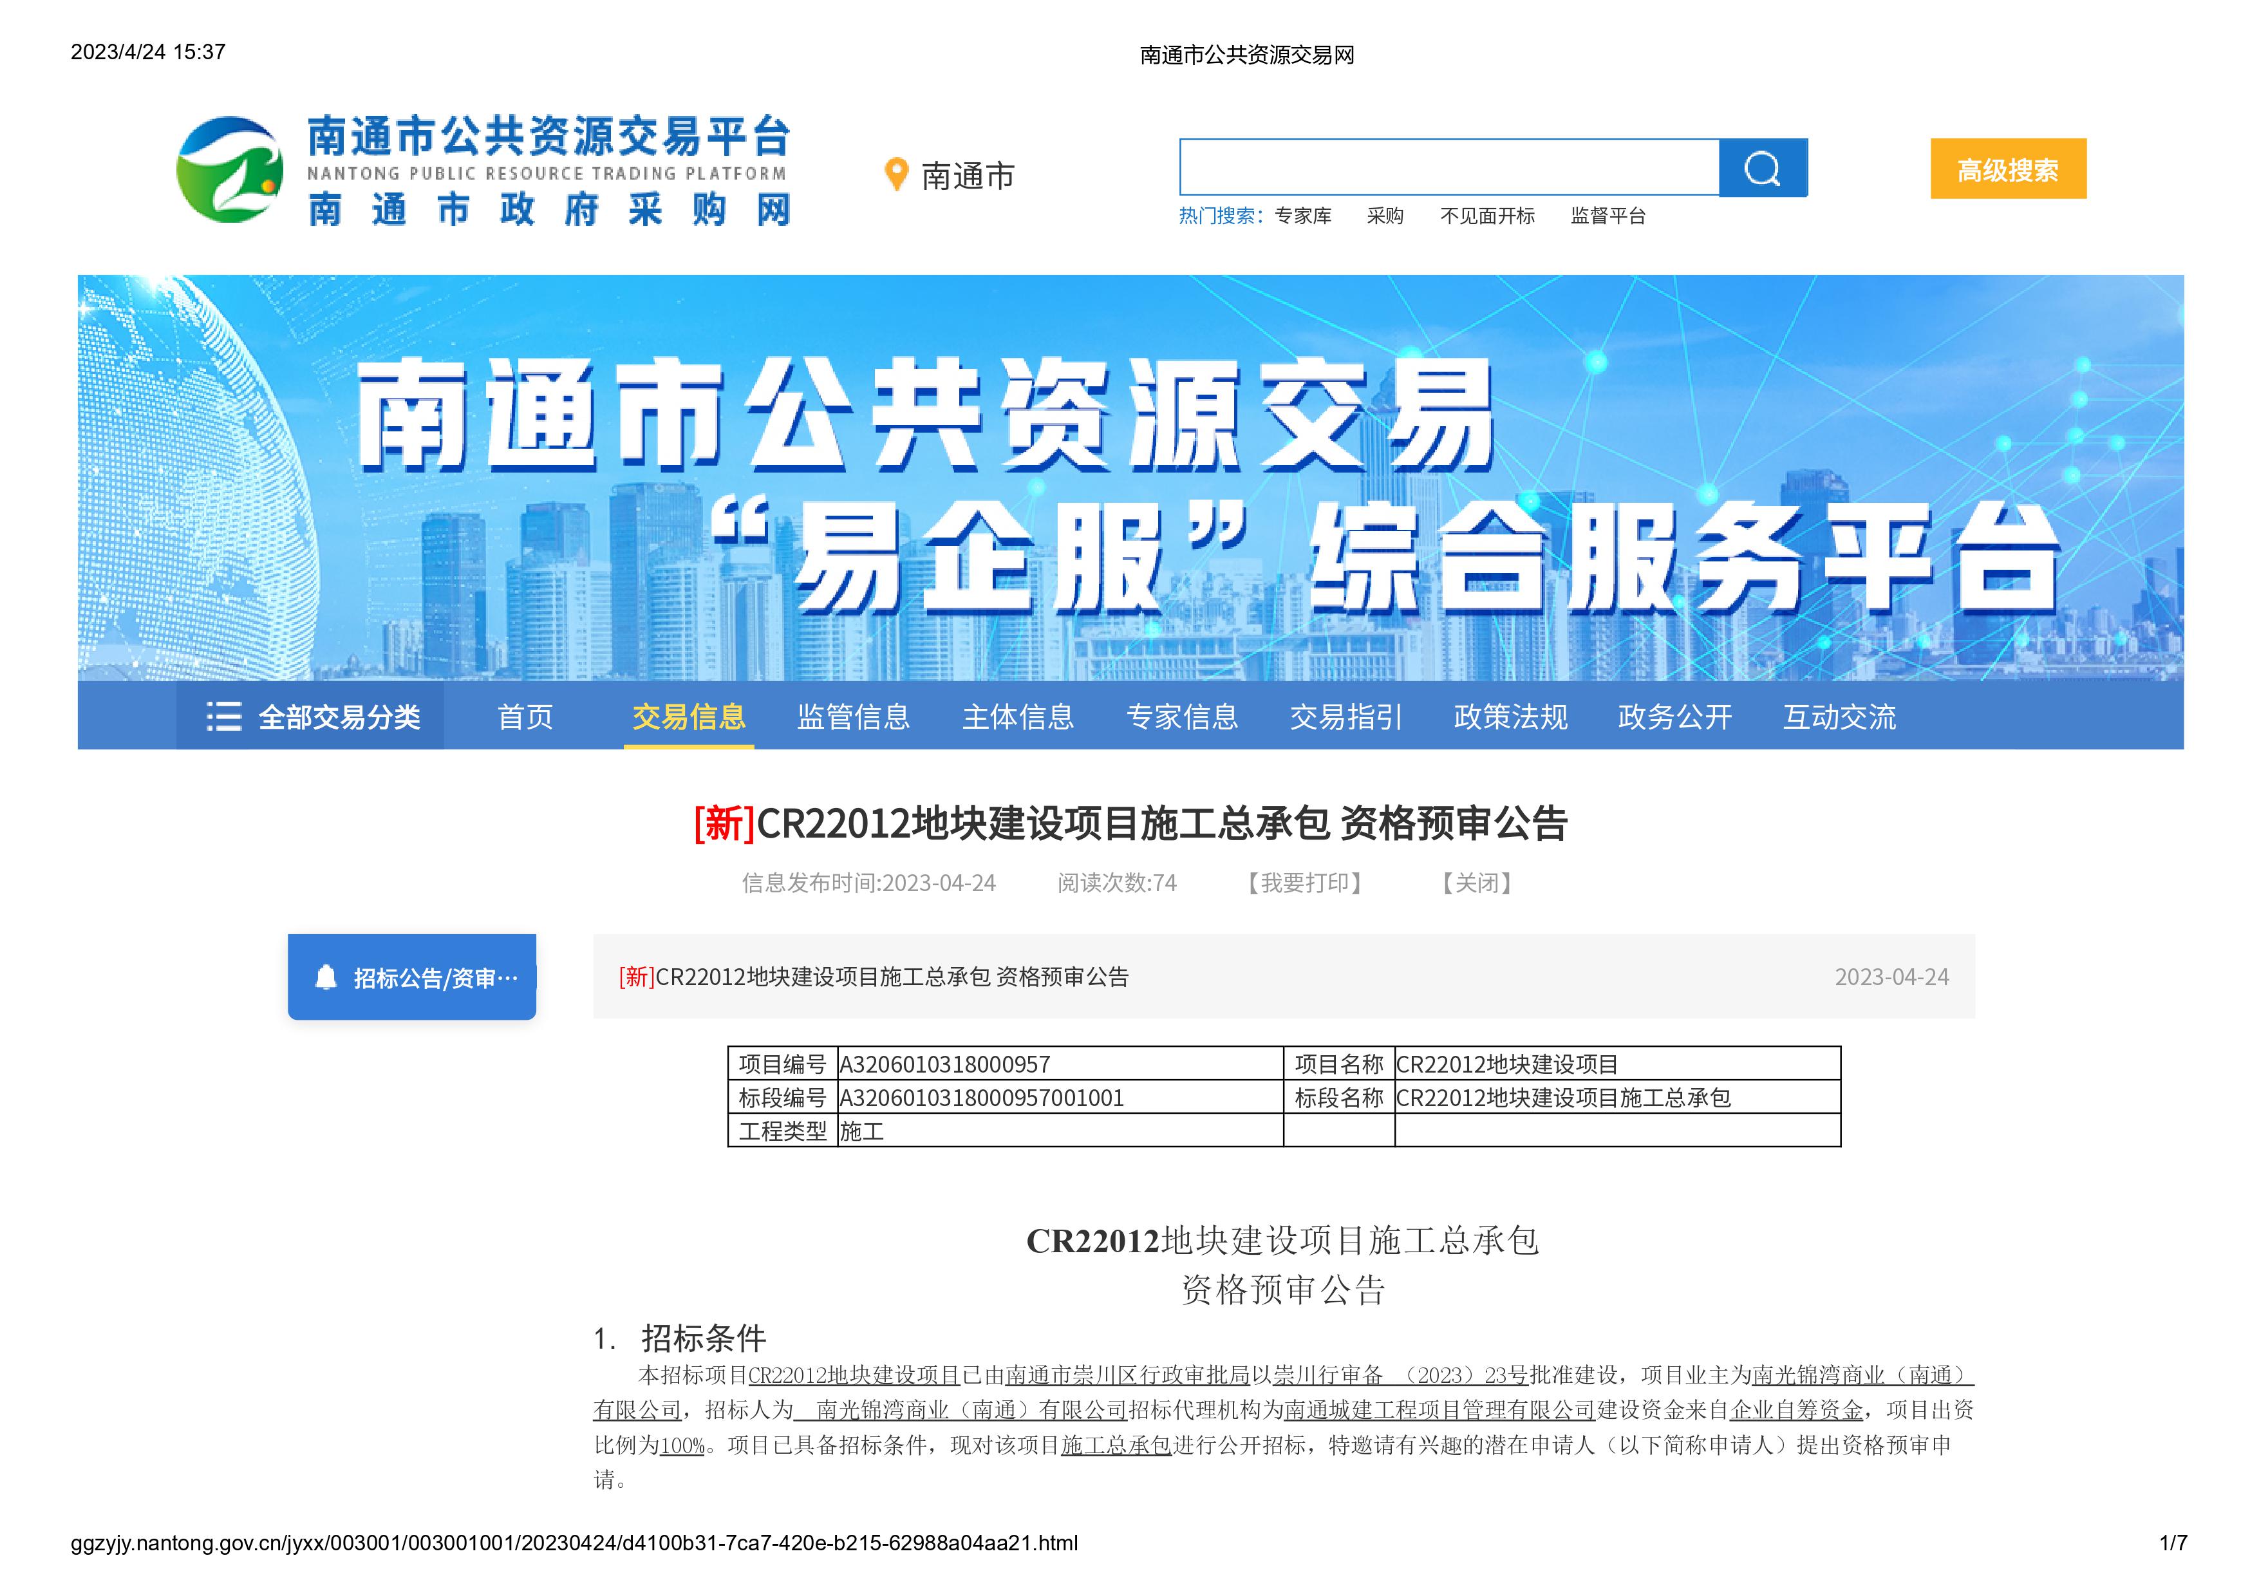Open the 监管信息 navigation item

(x=853, y=717)
